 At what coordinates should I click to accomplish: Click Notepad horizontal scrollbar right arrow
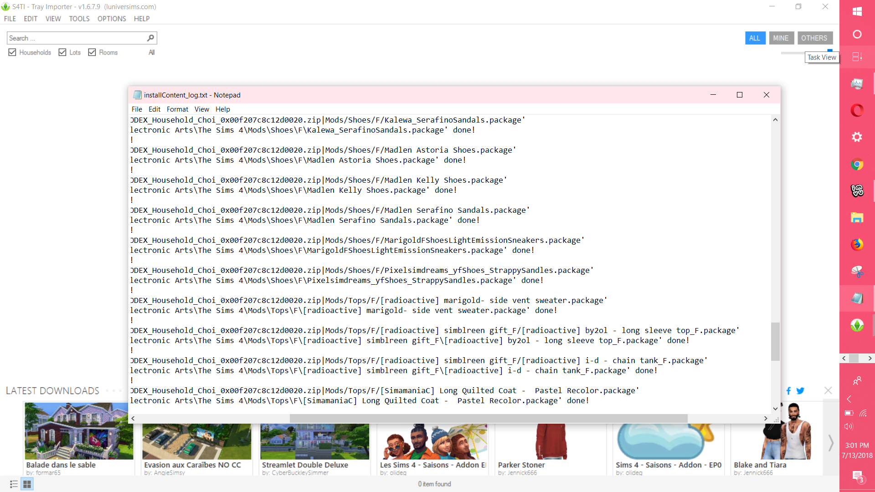[x=766, y=418]
